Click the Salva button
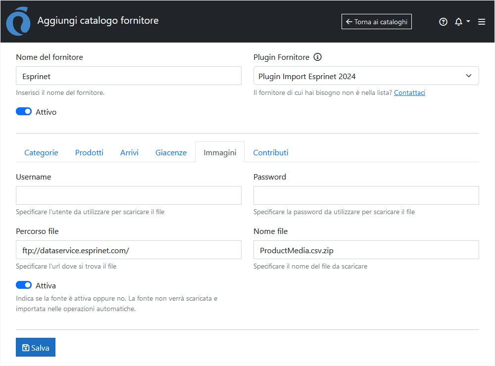Viewport: 495px width, 366px height. pos(36,348)
